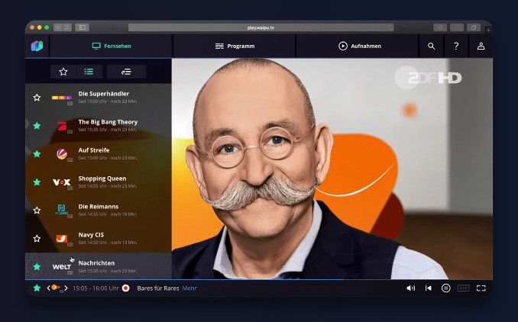Go forward in browser
Image resolution: width=518 pixels, height=322 pixels.
[x=67, y=27]
